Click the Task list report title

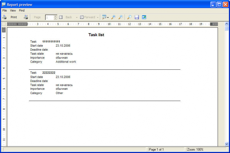coord(96,35)
